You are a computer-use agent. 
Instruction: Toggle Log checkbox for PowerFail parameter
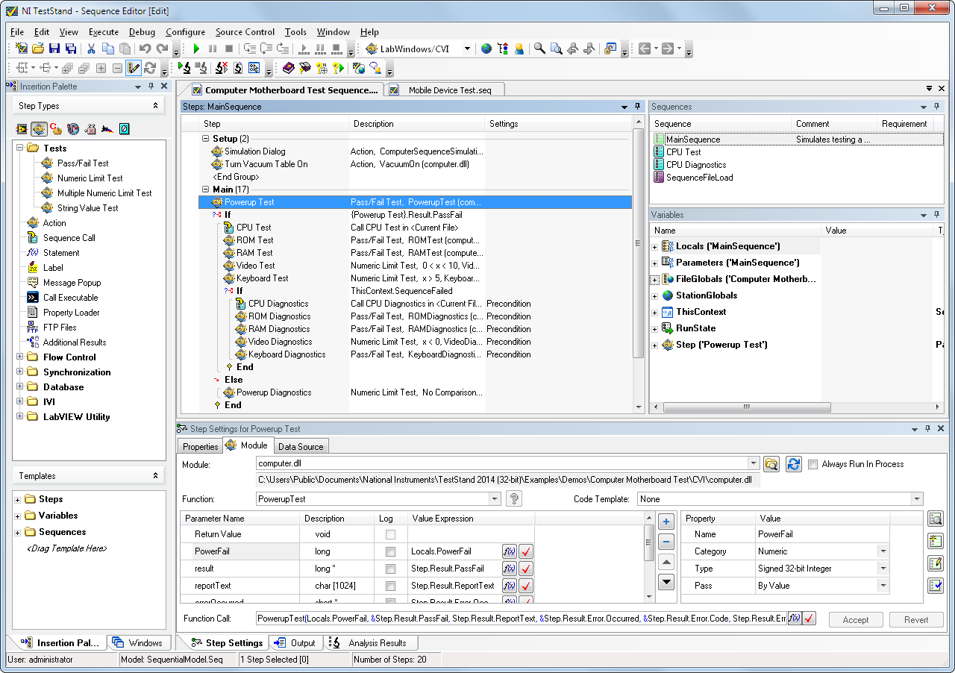point(390,551)
